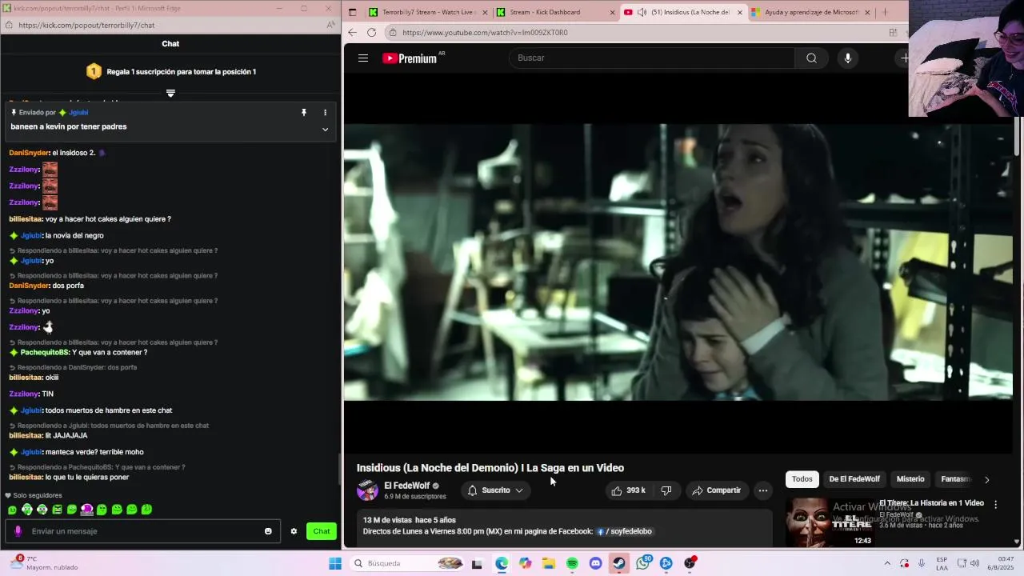The image size is (1024, 576).
Task: Open El FedeWolf channel avatar
Action: click(367, 490)
